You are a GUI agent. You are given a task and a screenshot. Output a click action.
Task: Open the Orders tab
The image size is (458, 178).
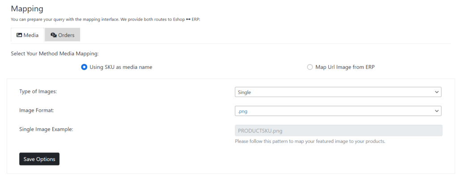coord(62,35)
